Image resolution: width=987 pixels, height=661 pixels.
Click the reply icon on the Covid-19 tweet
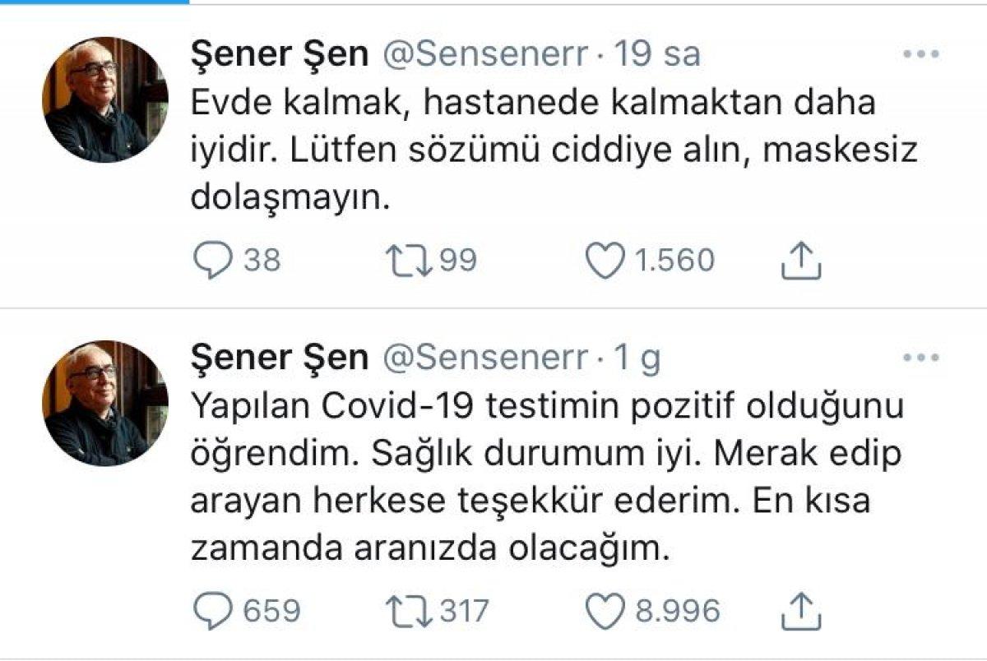tap(215, 607)
